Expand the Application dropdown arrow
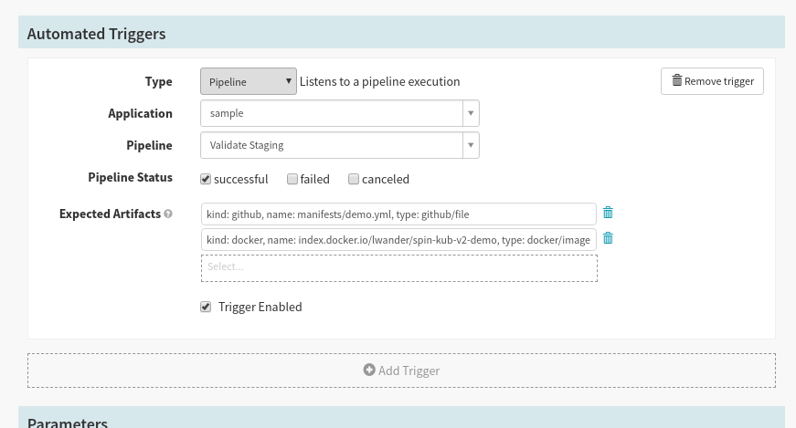Screen dimensions: 796x428 click(x=471, y=113)
